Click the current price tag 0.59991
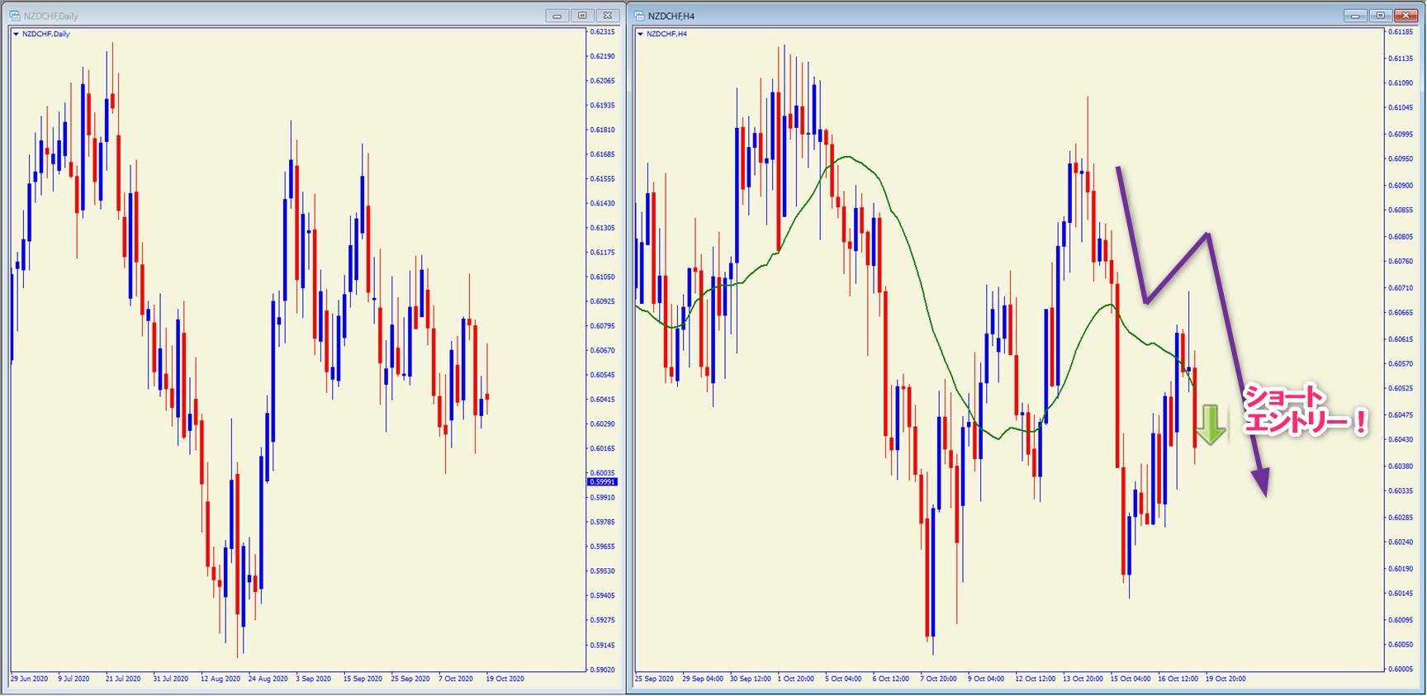The width and height of the screenshot is (1427, 696). 602,481
